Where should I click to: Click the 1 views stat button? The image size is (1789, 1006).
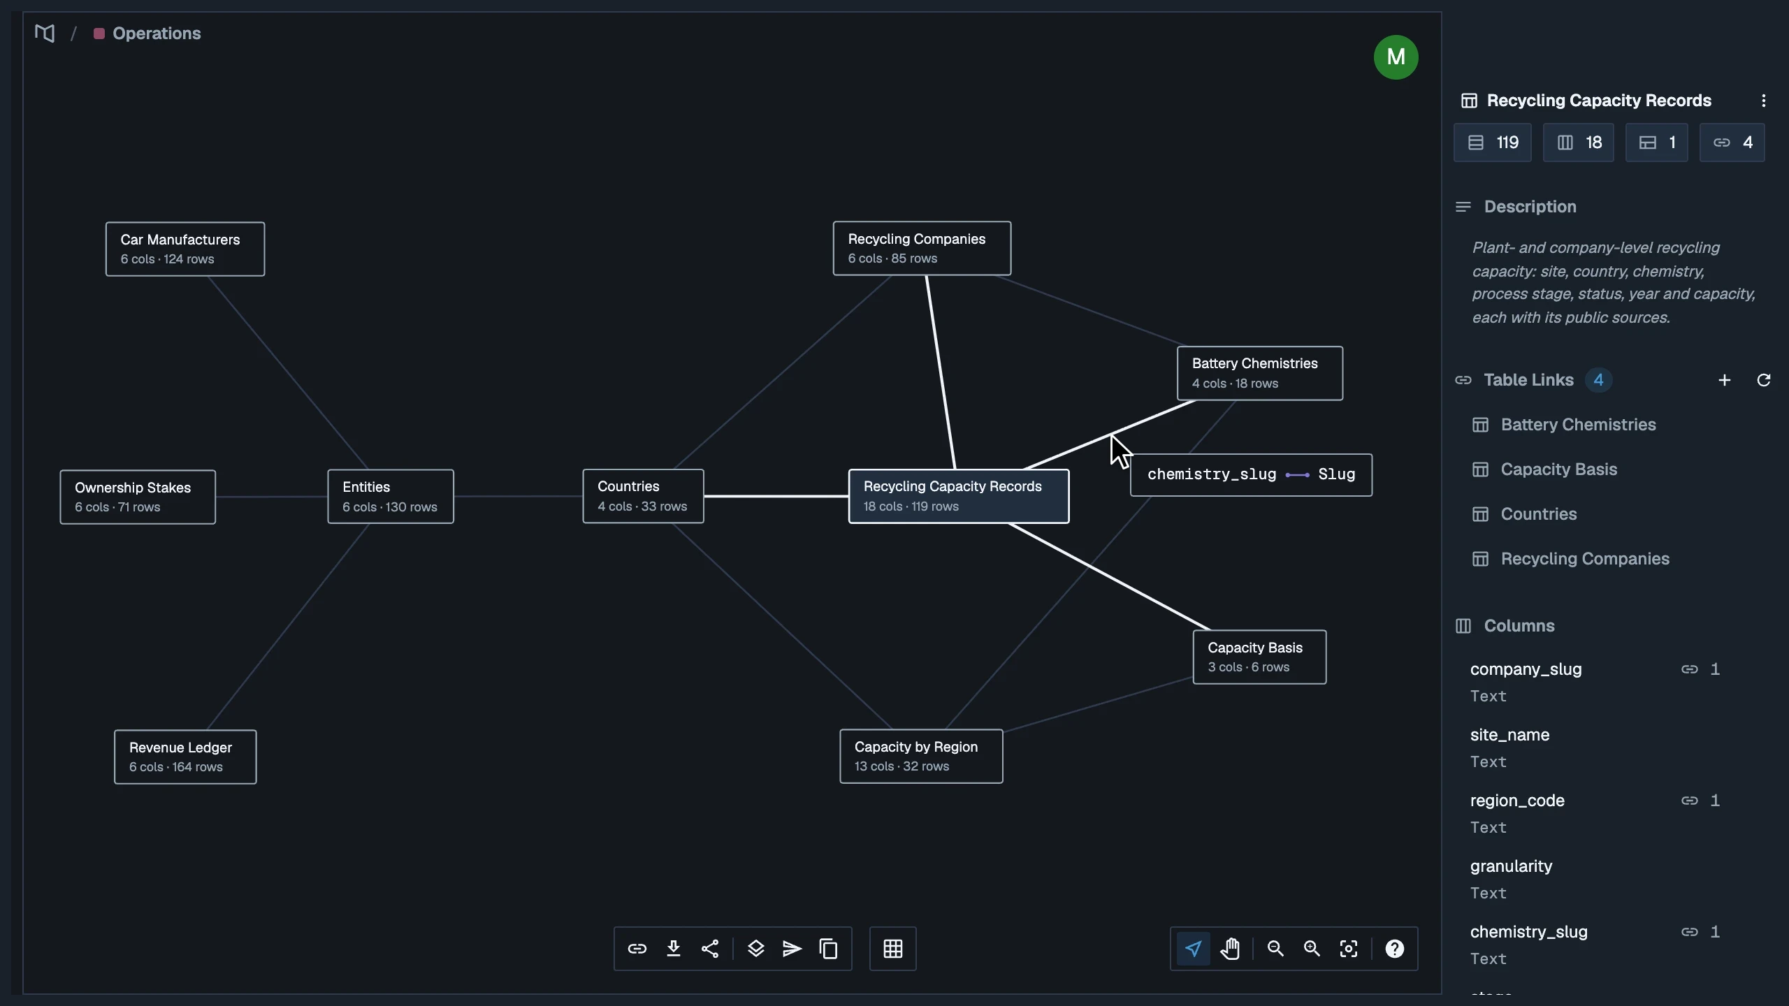click(1656, 143)
